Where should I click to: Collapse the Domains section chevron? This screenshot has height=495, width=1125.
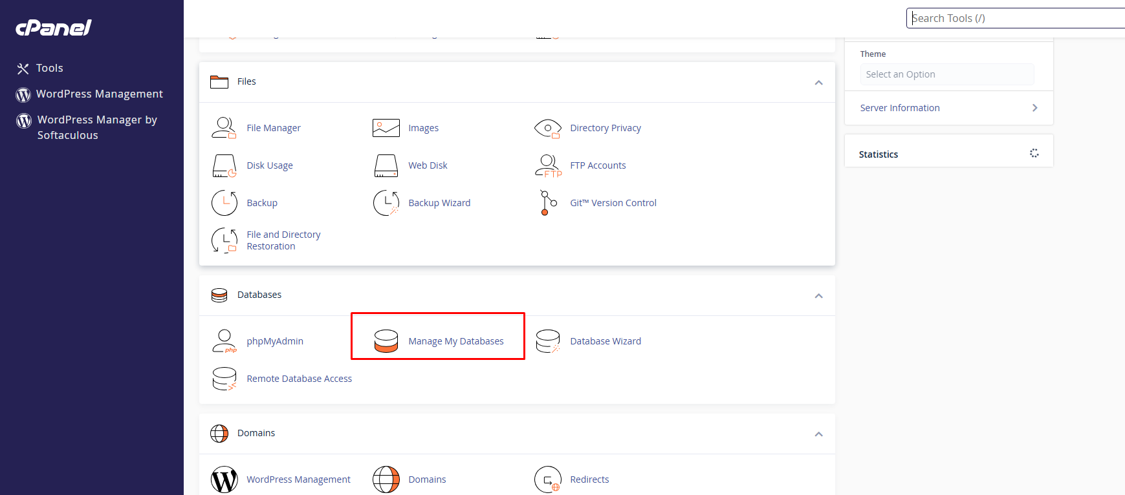click(x=818, y=434)
